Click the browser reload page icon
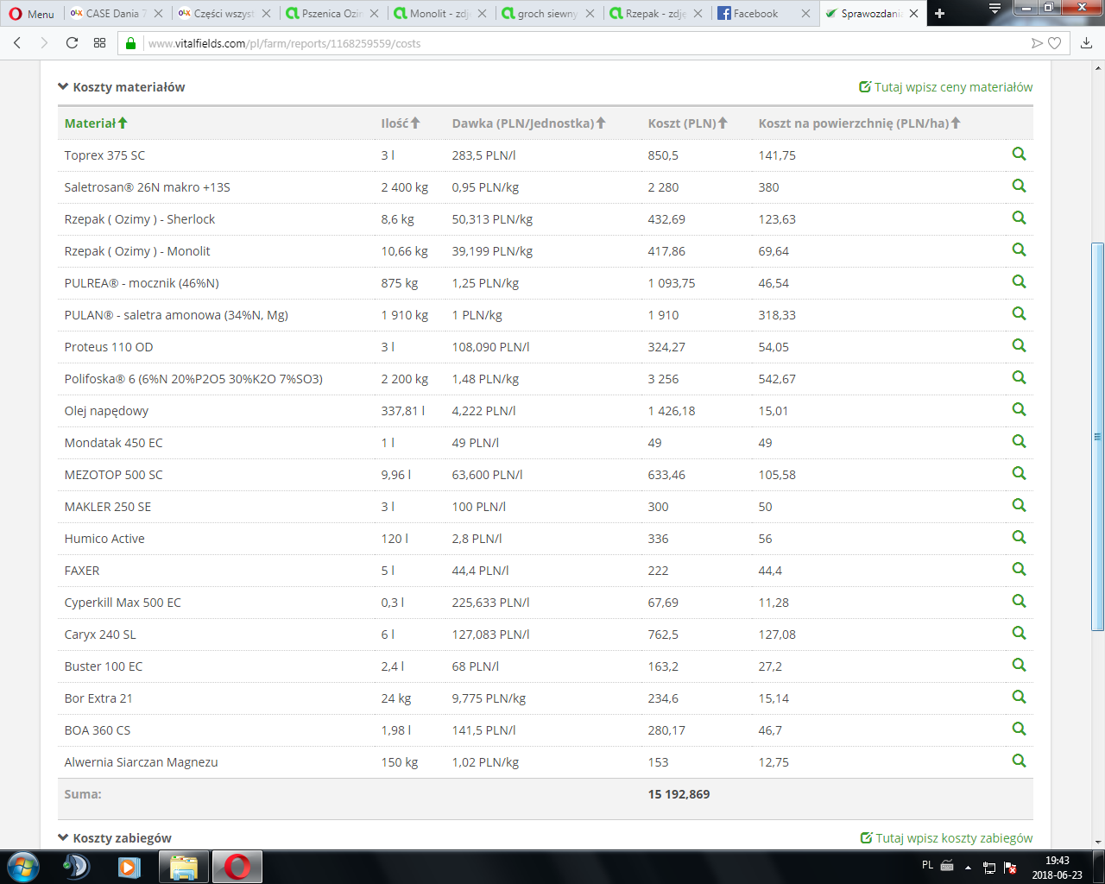The image size is (1105, 884). pos(72,43)
